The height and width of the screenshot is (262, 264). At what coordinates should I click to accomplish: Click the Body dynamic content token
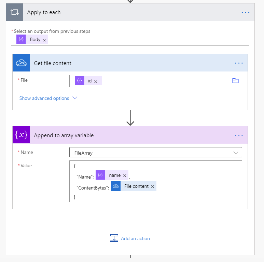(x=35, y=40)
